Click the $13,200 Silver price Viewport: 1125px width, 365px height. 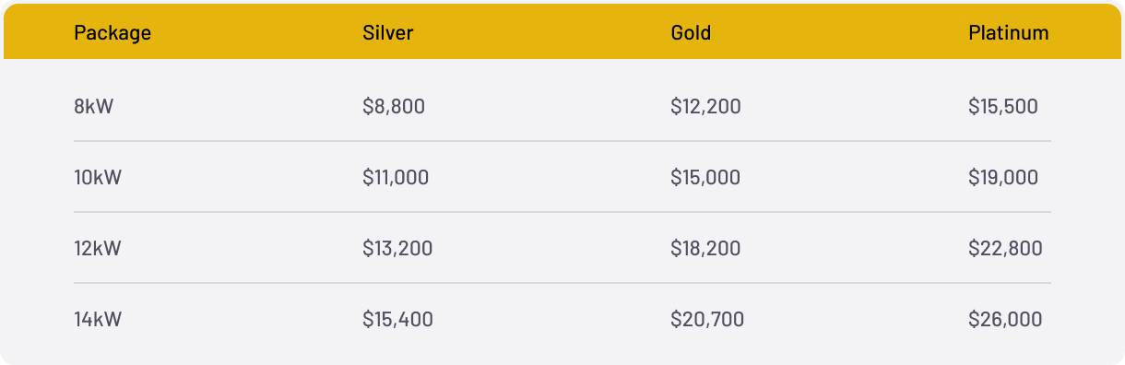point(398,249)
